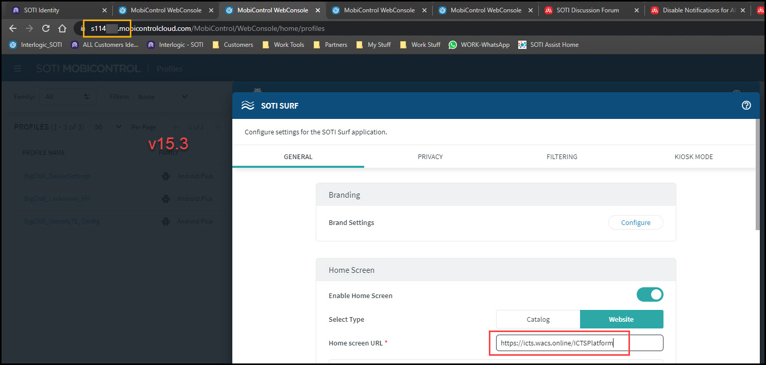The image size is (766, 365).
Task: Click the browser reload page icon
Action: click(46, 28)
